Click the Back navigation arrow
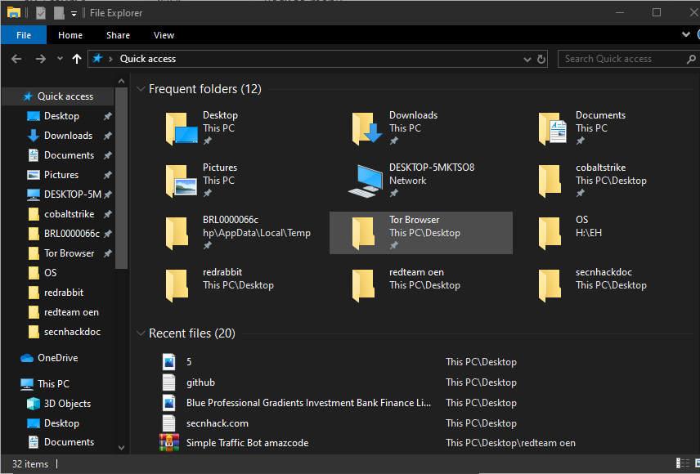 16,59
